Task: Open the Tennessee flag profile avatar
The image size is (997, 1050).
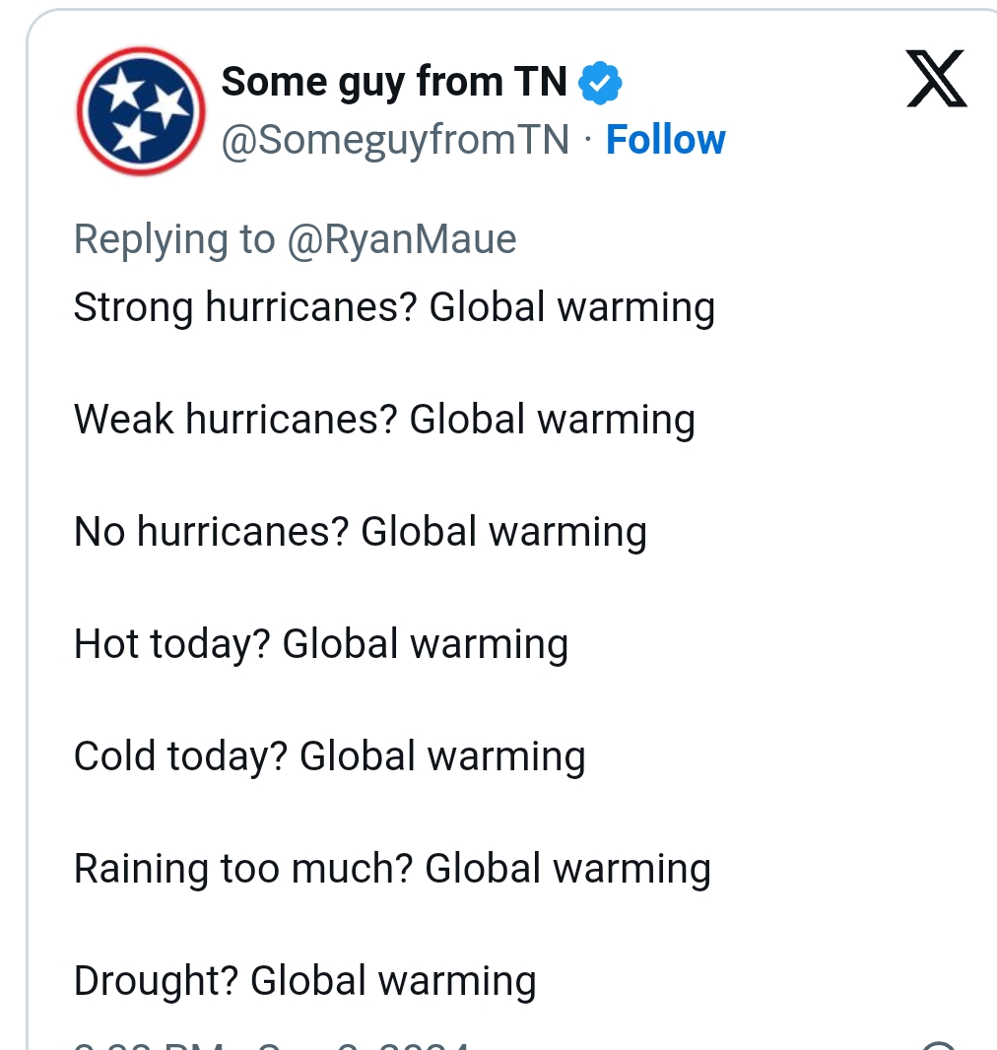Action: [141, 110]
